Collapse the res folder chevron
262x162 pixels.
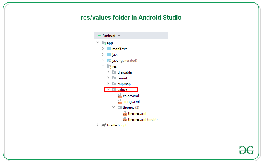(x=103, y=66)
